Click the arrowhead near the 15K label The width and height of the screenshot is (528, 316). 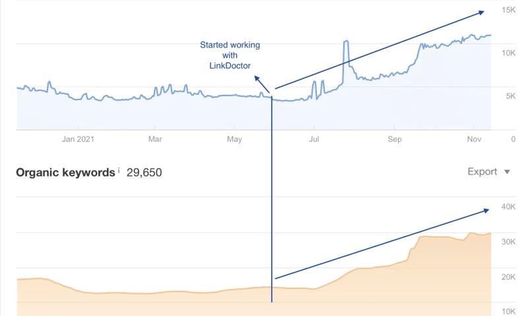coord(482,13)
